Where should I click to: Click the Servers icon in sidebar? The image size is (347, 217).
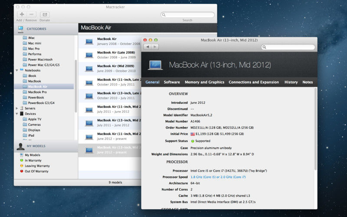point(22,108)
